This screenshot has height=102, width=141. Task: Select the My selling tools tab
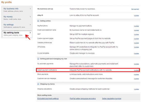17,34
